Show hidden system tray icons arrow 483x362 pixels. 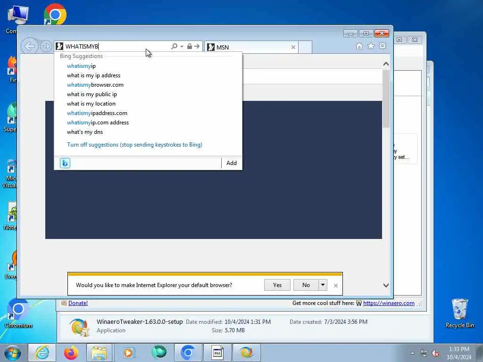click(x=412, y=353)
